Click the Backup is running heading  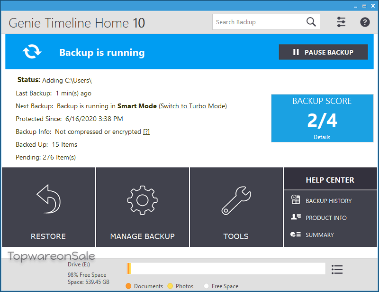pyautogui.click(x=102, y=53)
